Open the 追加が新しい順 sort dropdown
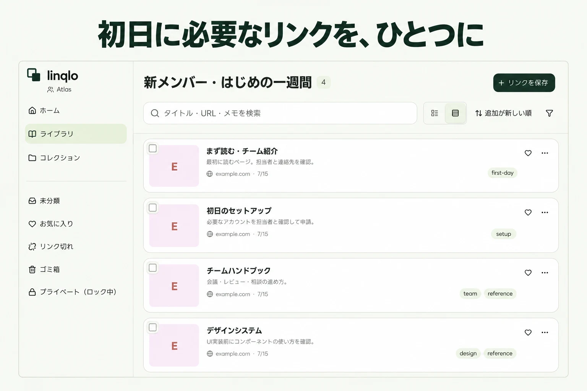Viewport: 587px width, 391px height. click(503, 113)
